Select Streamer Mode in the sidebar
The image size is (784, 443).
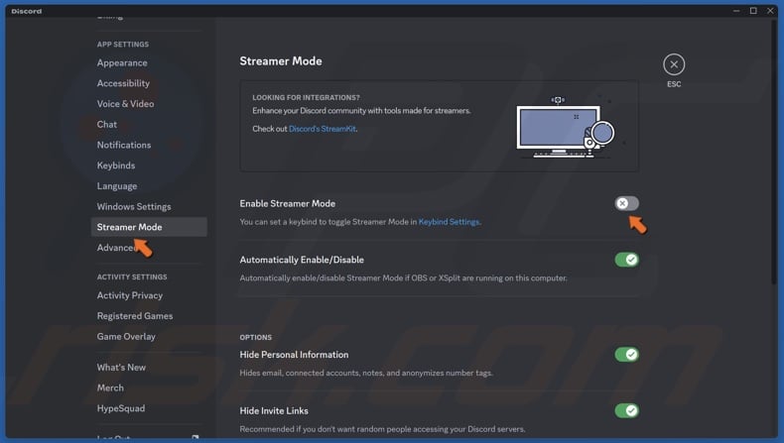149,227
